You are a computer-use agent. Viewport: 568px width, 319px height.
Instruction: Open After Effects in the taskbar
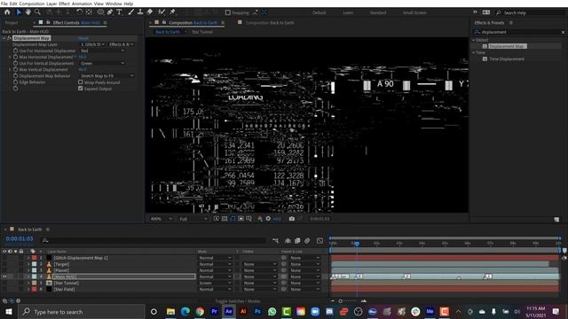(x=229, y=311)
